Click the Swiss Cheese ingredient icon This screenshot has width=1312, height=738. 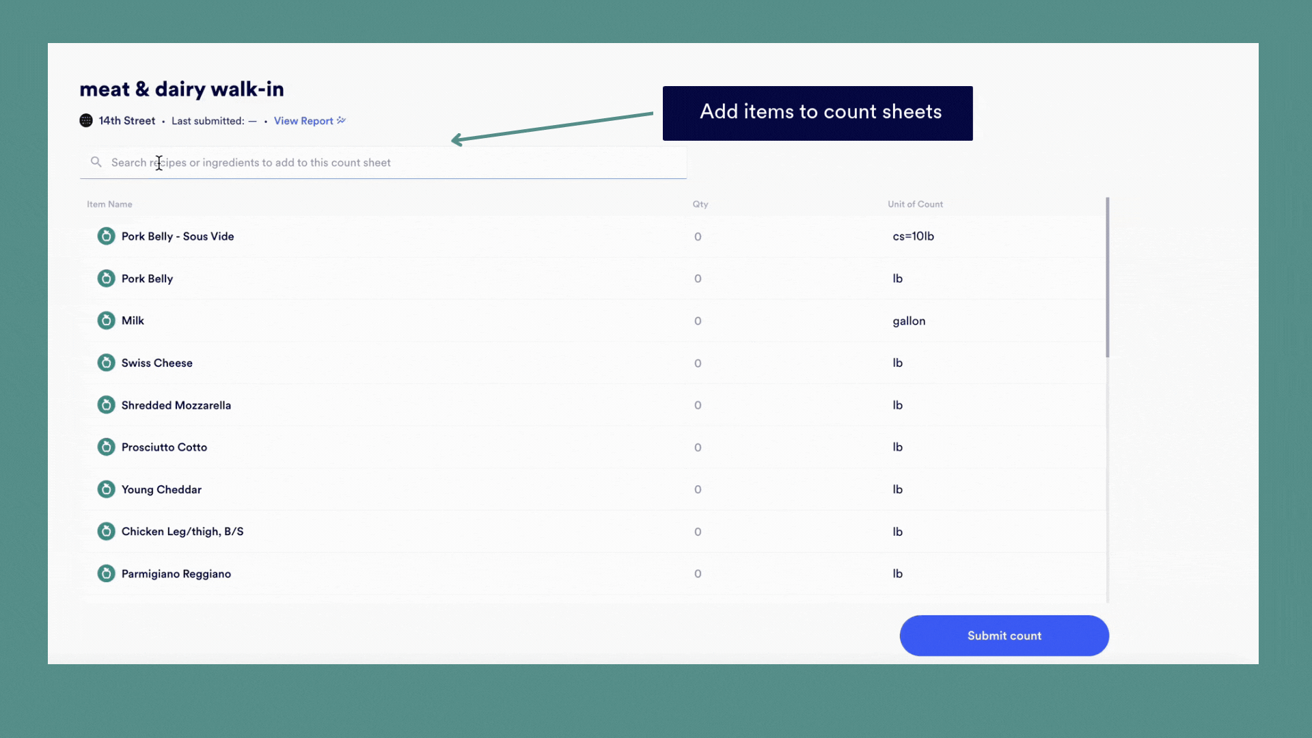(106, 363)
